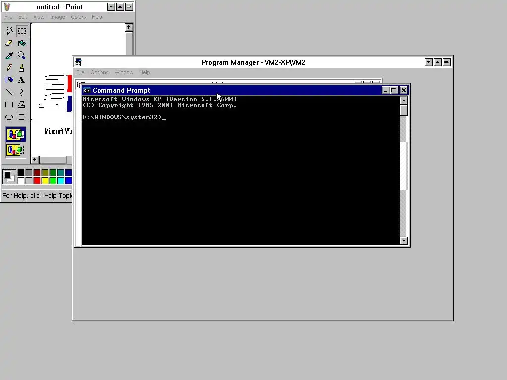Open Program Manager control-menu icon

pyautogui.click(x=78, y=62)
